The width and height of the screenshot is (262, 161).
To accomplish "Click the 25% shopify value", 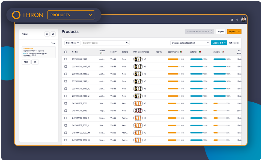I will point(228,111).
